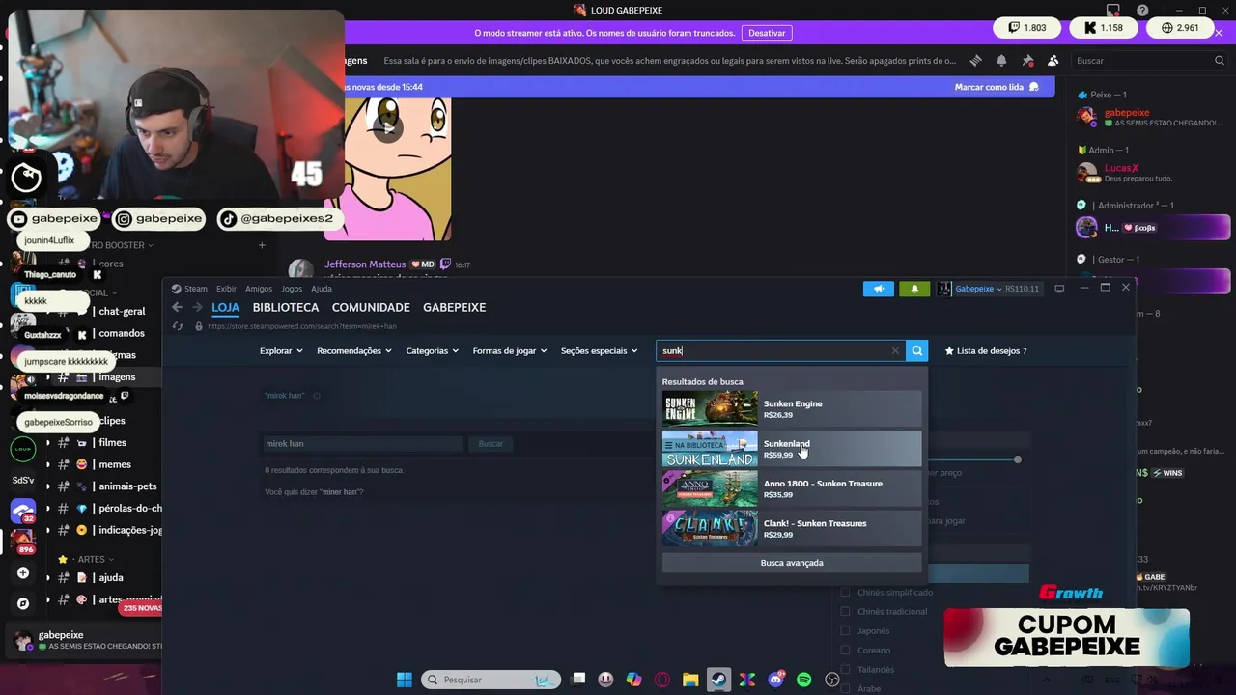The width and height of the screenshot is (1236, 695).
Task: Expand Formas de jogar store menu
Action: (x=510, y=351)
